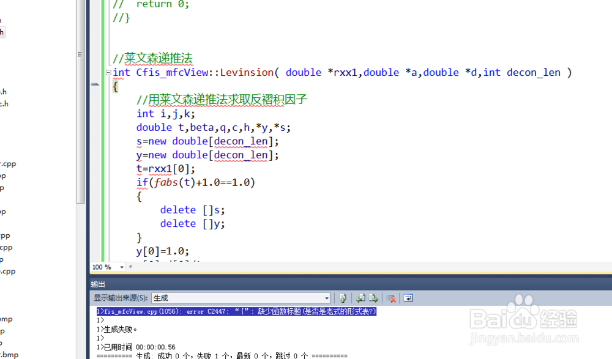Screen dimensions: 612x359
Task: Click the line 'int i,j,k;'
Action: click(165, 114)
